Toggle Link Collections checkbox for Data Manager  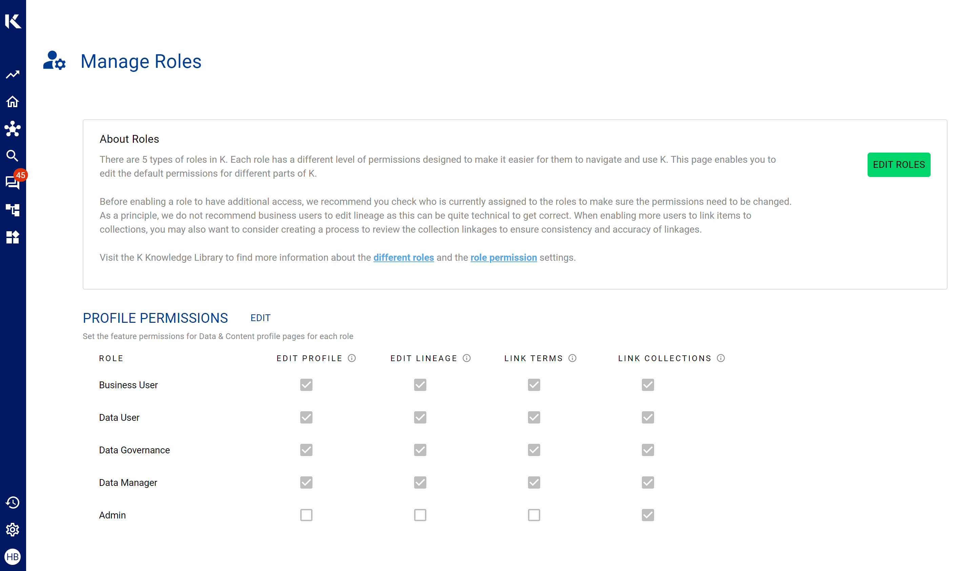click(x=648, y=483)
